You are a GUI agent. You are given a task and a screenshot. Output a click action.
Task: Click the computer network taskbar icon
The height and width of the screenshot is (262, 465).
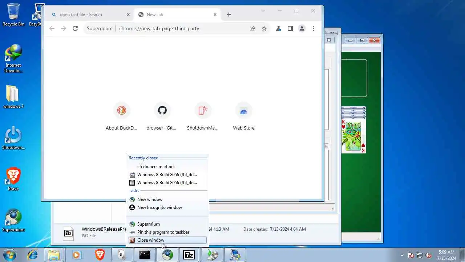[235, 255]
